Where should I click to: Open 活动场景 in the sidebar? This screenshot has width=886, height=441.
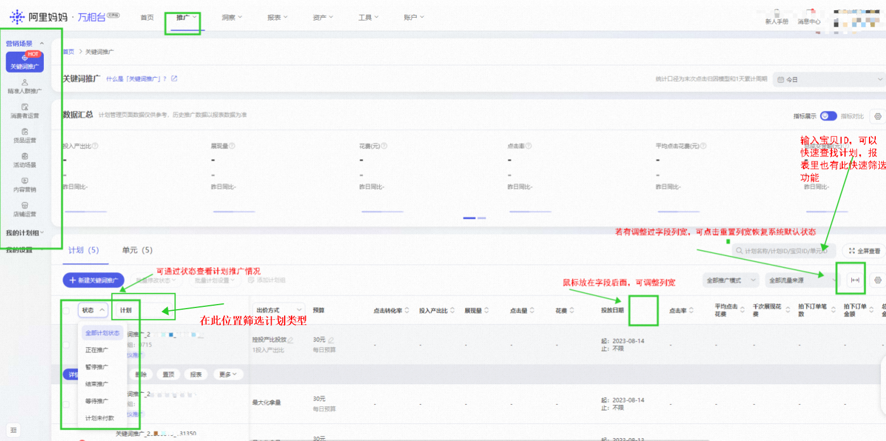point(24,161)
